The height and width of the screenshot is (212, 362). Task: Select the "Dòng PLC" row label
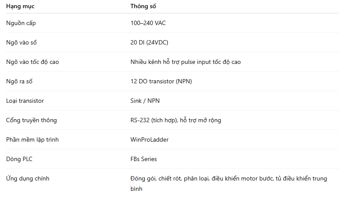19,159
